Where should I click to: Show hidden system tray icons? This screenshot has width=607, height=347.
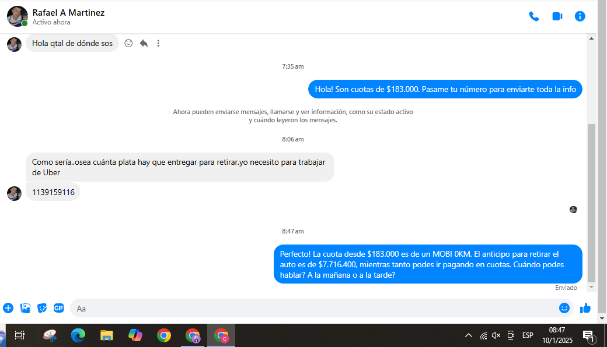tap(468, 335)
